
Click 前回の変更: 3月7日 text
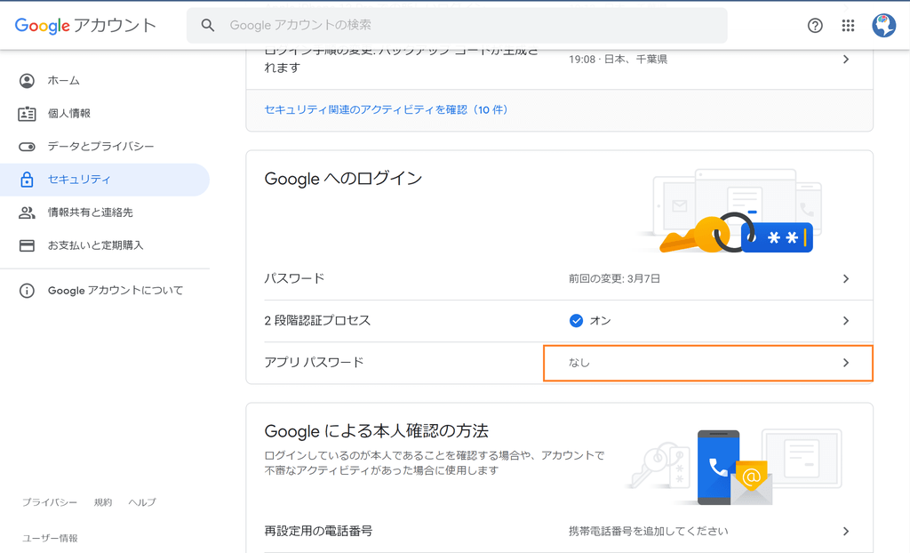pyautogui.click(x=614, y=279)
